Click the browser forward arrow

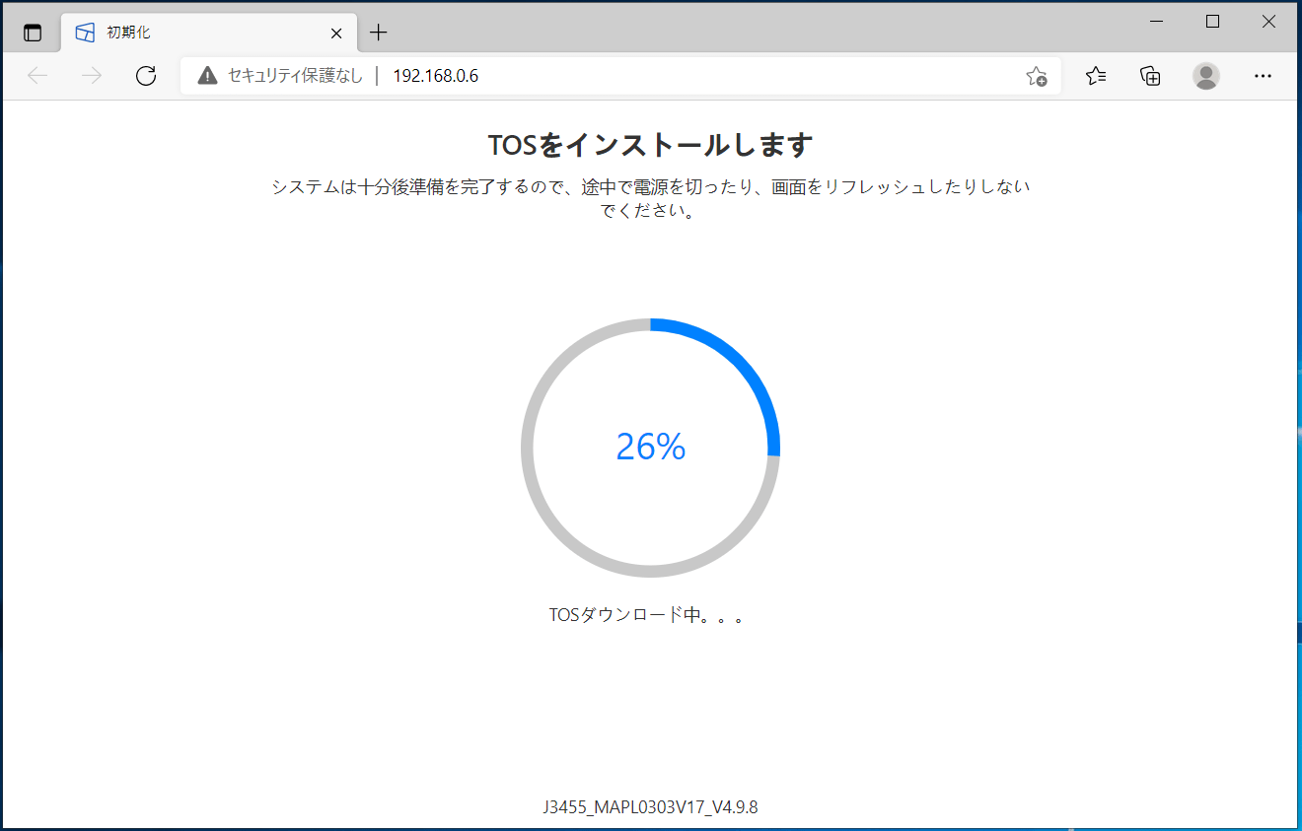click(x=92, y=76)
